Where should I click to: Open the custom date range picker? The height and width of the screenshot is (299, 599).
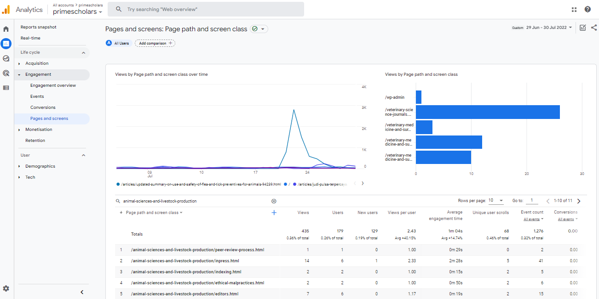(549, 28)
